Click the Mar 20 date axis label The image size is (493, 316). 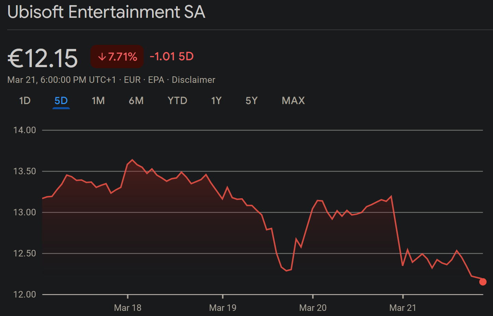click(313, 308)
